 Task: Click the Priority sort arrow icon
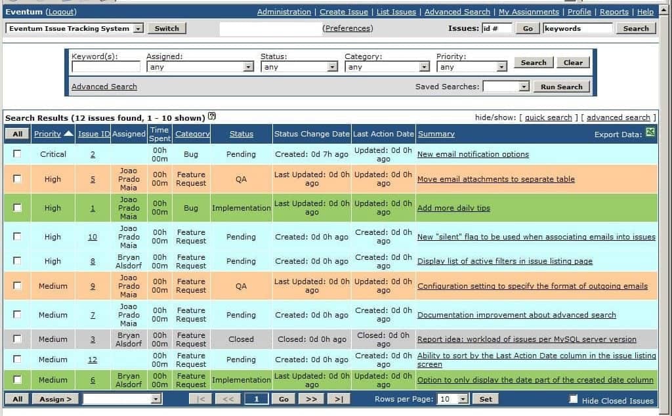pyautogui.click(x=68, y=134)
